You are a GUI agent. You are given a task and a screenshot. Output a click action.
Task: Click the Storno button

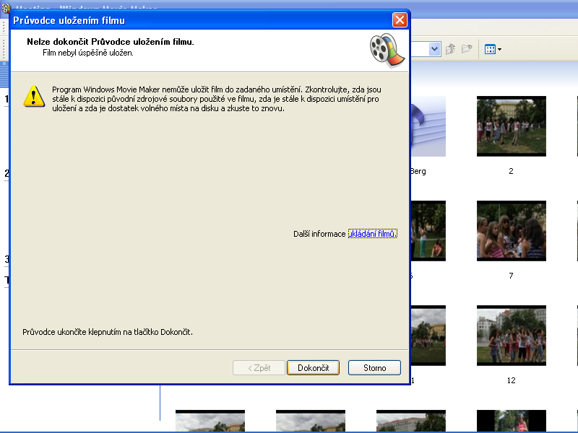374,367
